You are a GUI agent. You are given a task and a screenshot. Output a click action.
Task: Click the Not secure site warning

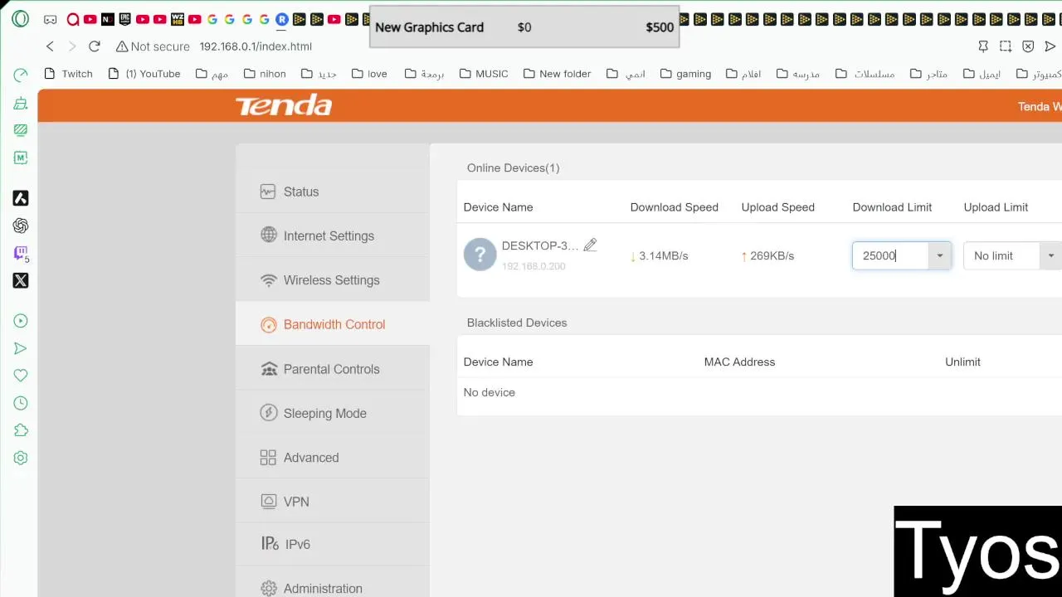tap(153, 46)
